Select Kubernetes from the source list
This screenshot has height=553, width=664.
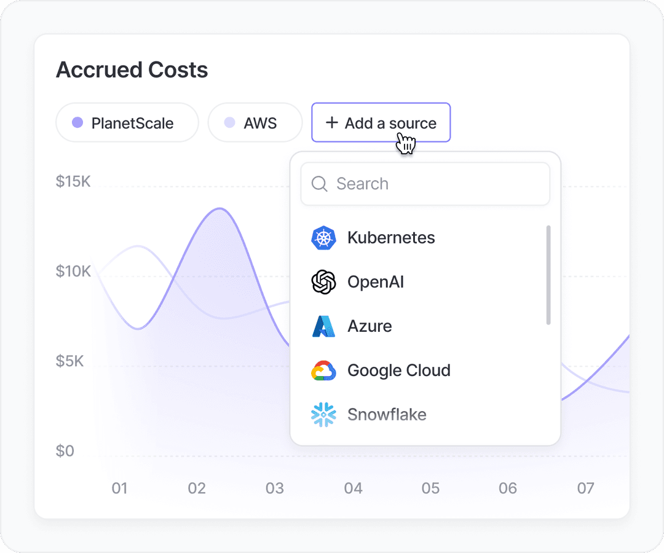(x=391, y=238)
